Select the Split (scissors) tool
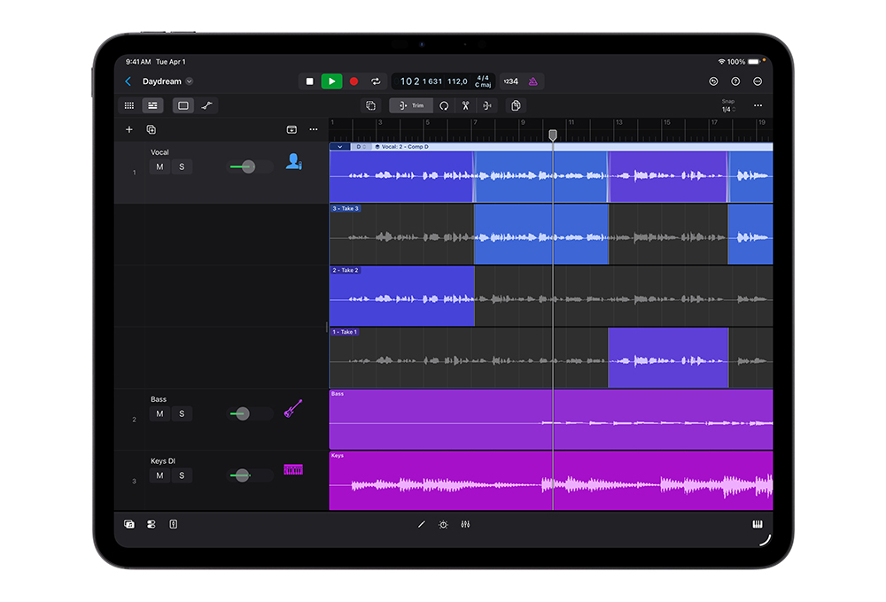The image size is (886, 602). pyautogui.click(x=464, y=105)
